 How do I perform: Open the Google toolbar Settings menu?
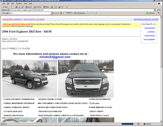pos(151,13)
